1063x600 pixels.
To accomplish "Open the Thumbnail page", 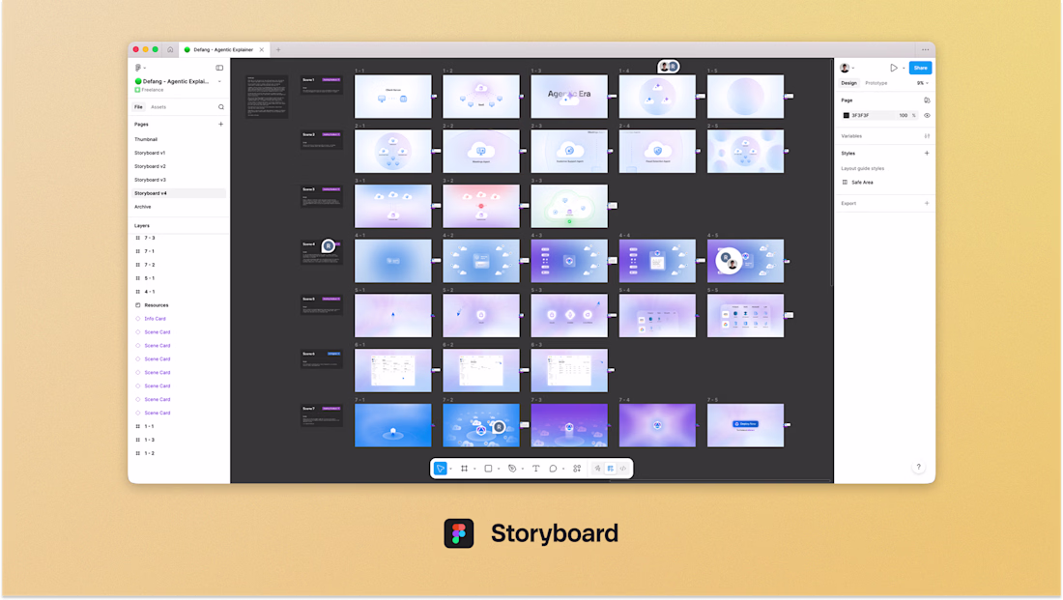I will (x=146, y=139).
